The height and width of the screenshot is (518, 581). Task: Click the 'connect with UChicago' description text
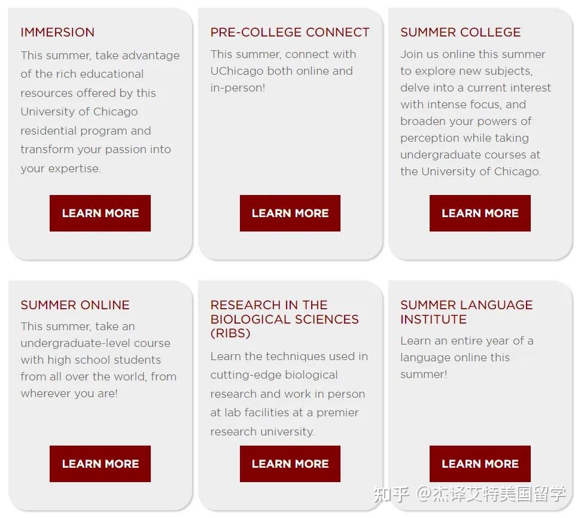tap(283, 71)
